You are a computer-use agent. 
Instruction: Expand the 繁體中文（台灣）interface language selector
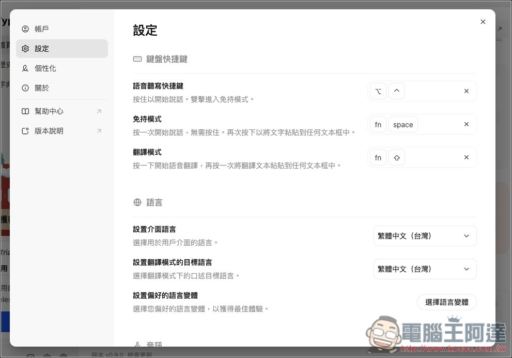coord(425,236)
